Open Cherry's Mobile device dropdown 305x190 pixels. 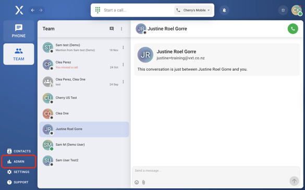coord(193,10)
